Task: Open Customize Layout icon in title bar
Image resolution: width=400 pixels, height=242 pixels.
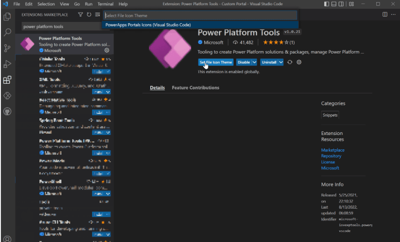Action: point(351,4)
